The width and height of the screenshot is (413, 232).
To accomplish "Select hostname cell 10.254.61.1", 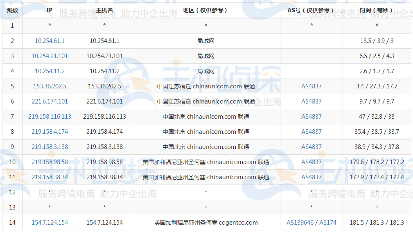I will 104,41.
